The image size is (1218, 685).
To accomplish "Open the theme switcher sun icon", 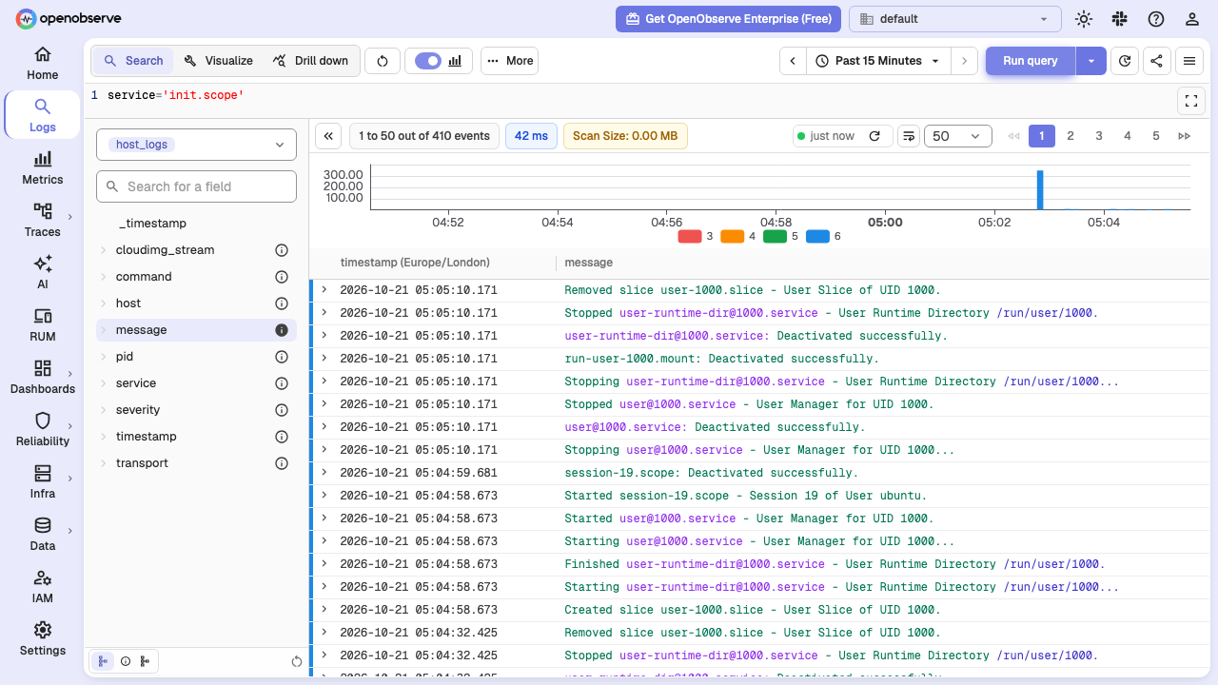I will coord(1083,19).
